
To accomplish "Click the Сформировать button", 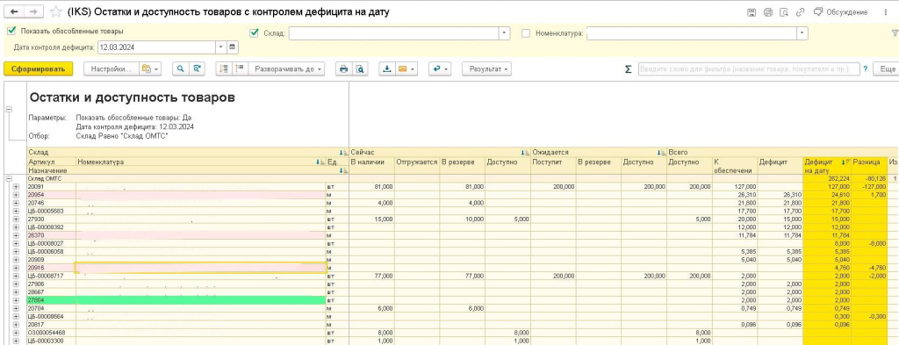I will coord(38,68).
